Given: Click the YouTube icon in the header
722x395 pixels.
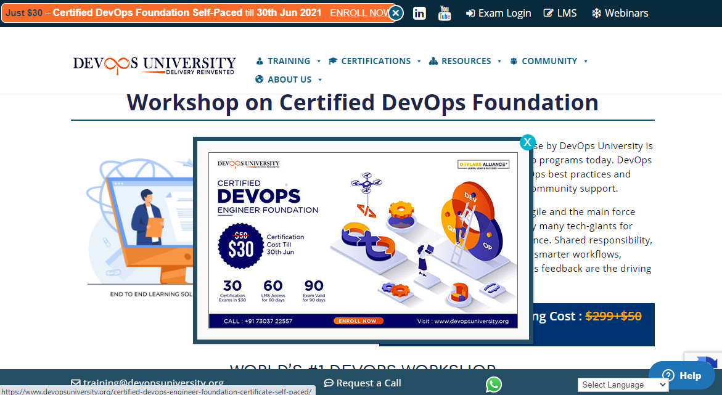Looking at the screenshot, I should click(445, 13).
